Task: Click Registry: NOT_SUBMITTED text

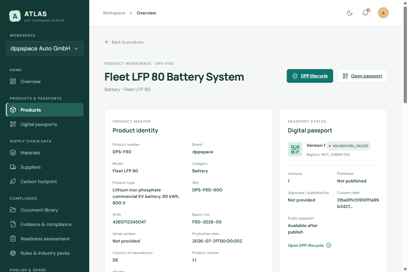Action: click(328, 155)
